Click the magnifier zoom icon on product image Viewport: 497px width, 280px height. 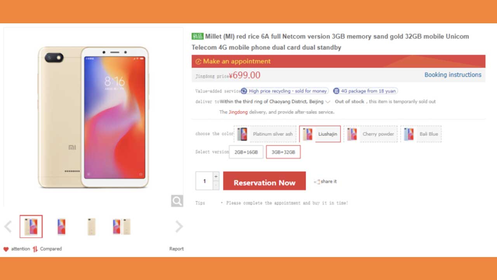coord(177,201)
